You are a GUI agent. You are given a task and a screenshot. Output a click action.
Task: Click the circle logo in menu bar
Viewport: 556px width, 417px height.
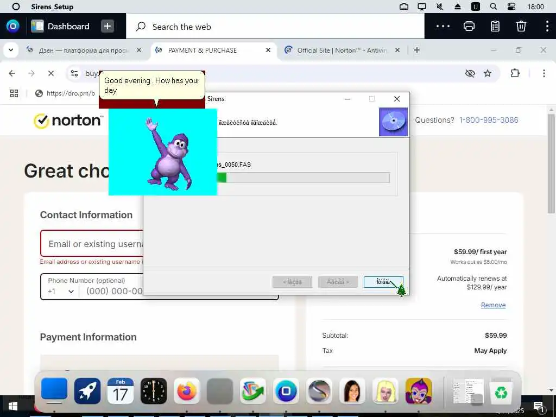tap(16, 7)
